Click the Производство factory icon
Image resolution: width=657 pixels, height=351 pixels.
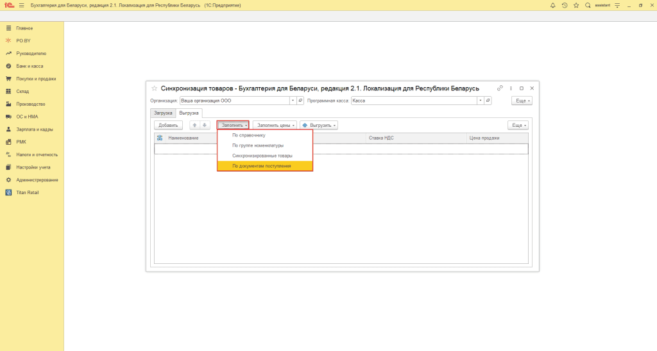point(8,104)
